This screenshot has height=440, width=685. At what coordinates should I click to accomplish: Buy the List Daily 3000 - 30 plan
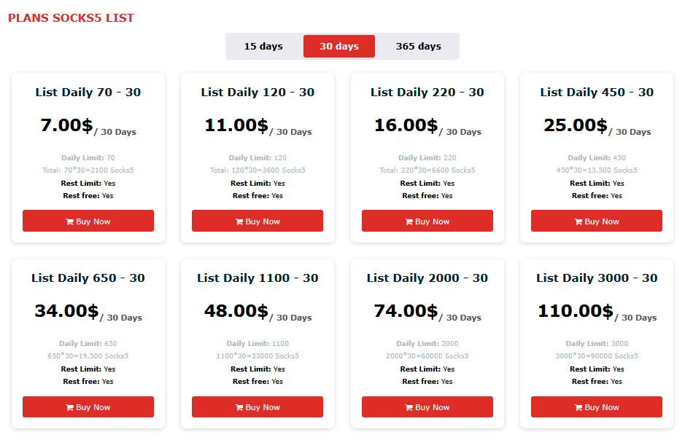click(x=597, y=407)
